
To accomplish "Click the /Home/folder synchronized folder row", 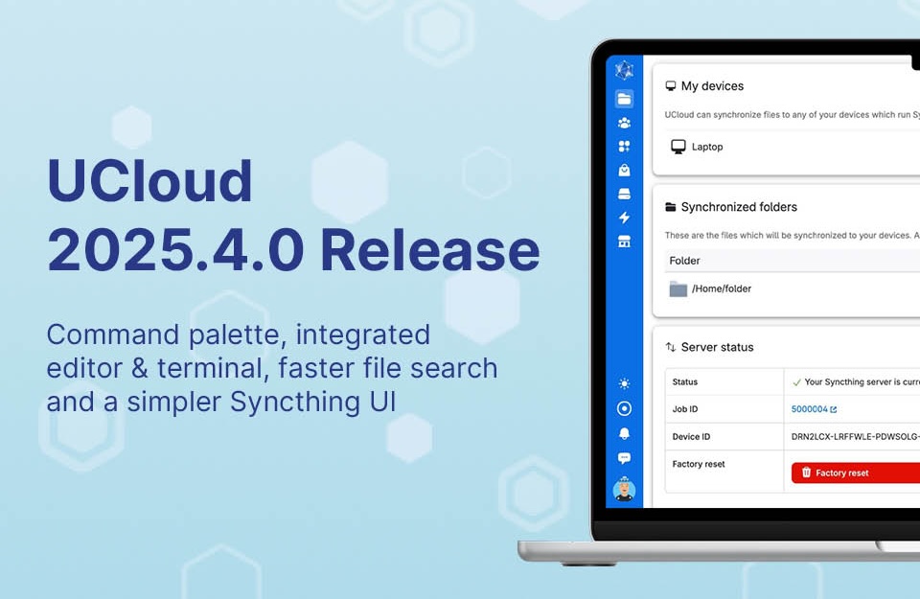I will coord(793,288).
